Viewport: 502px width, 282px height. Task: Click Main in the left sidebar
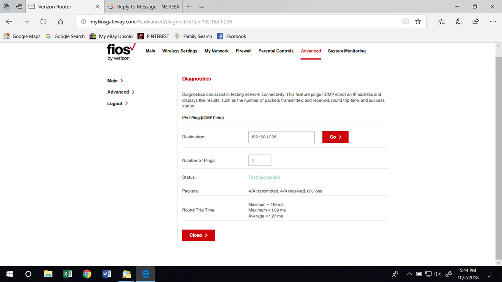(115, 81)
